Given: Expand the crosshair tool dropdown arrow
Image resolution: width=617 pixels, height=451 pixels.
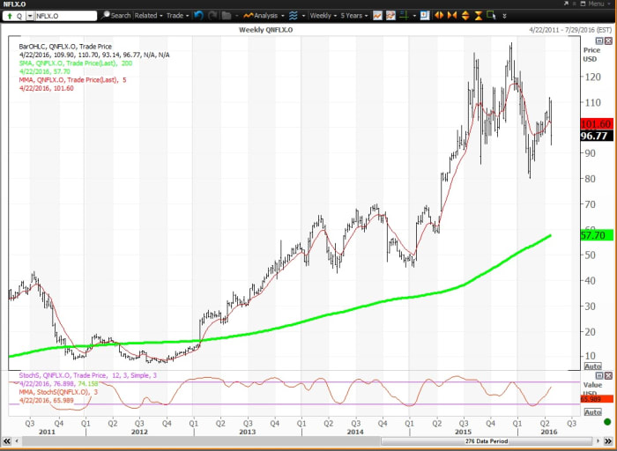Looking at the screenshot, I should [414, 16].
